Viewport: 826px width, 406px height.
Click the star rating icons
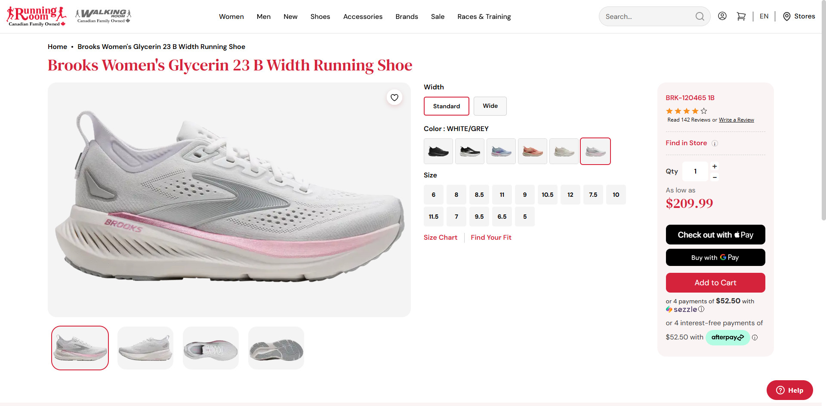687,111
